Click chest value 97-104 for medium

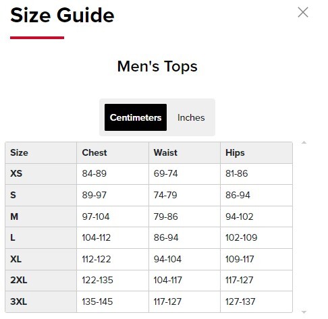96,216
